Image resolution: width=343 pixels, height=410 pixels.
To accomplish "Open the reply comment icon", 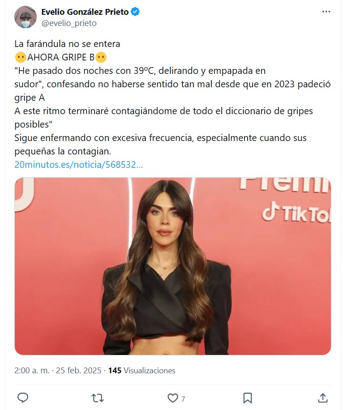I will coord(23,398).
